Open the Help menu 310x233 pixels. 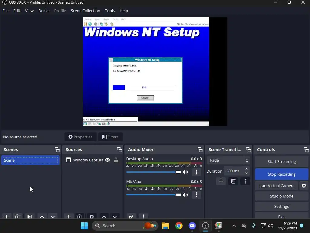pyautogui.click(x=124, y=11)
